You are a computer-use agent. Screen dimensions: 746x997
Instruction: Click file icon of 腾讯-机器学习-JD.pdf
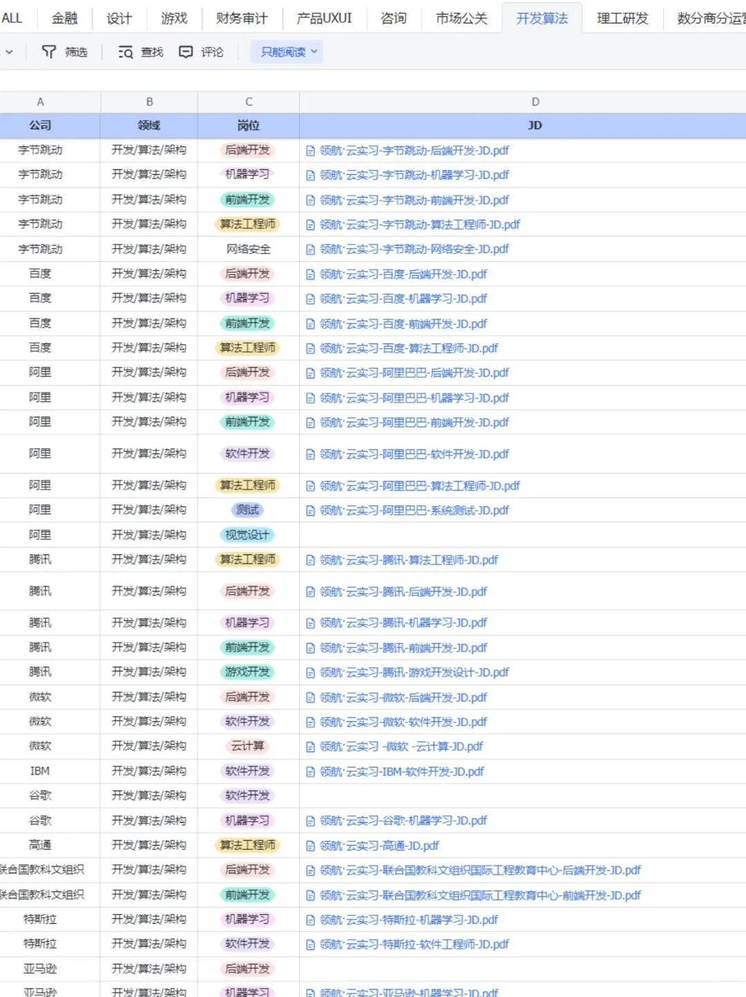(310, 623)
